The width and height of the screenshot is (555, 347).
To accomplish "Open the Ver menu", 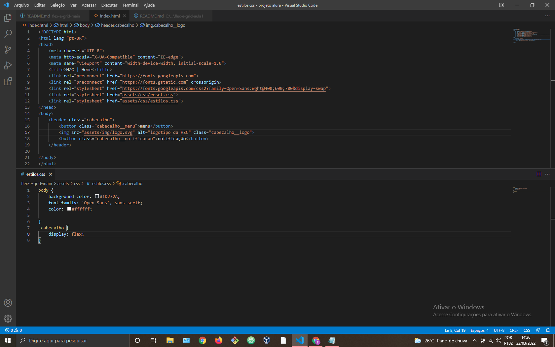I will click(x=73, y=5).
